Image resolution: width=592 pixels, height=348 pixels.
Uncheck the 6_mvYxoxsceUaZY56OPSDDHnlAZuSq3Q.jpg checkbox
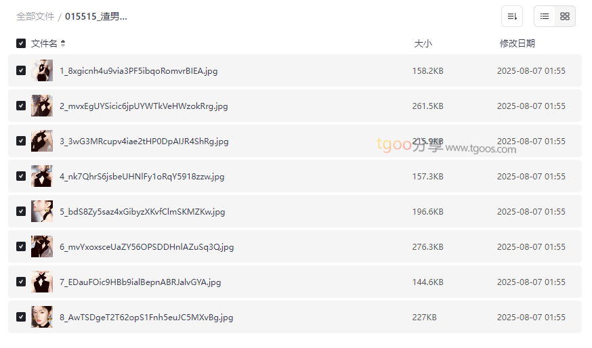coord(21,246)
